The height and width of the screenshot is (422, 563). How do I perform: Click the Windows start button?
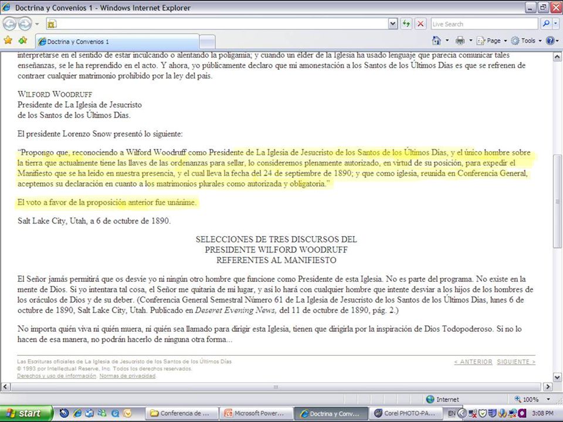(x=26, y=413)
